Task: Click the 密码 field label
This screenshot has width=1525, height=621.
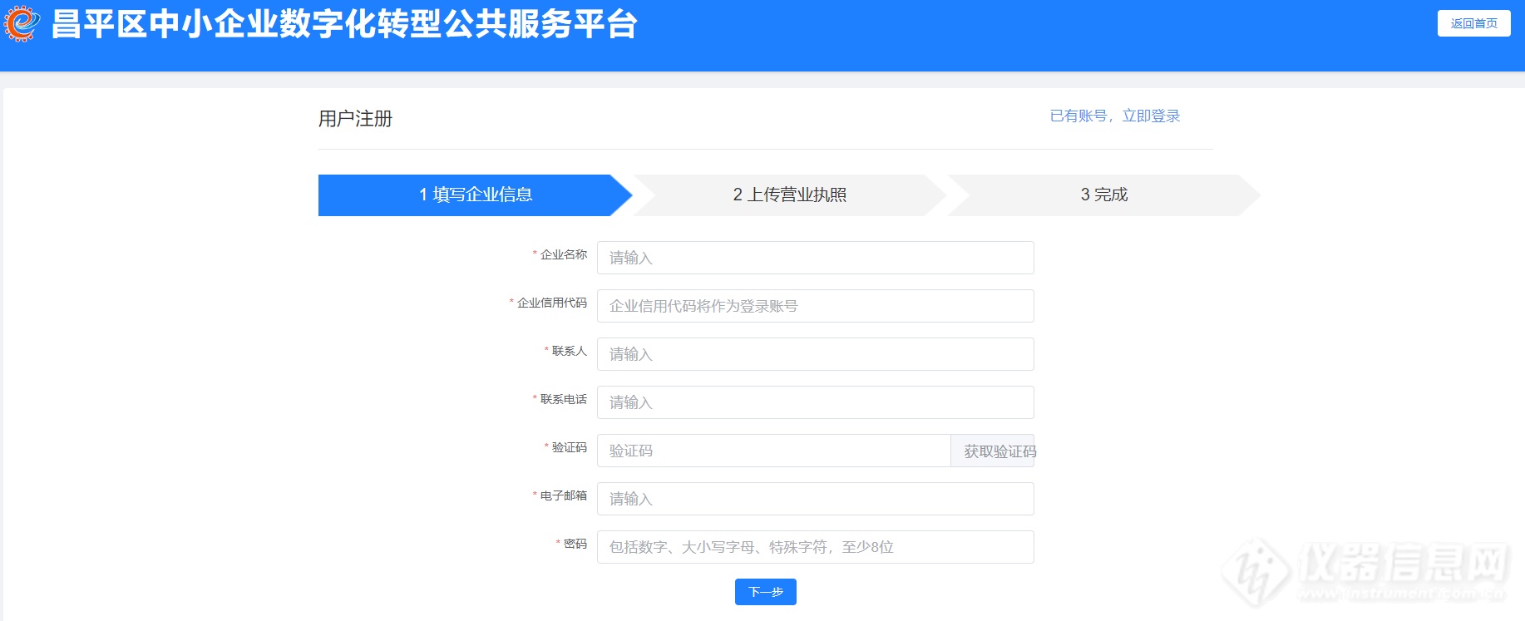Action: pyautogui.click(x=575, y=544)
